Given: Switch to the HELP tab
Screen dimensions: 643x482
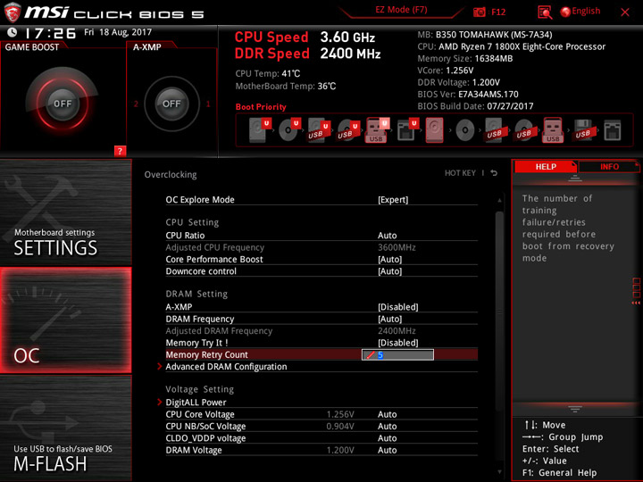Looking at the screenshot, I should click(x=546, y=166).
